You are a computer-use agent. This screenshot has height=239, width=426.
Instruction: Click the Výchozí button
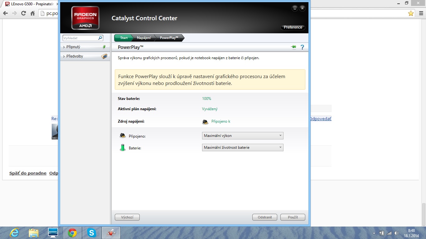pyautogui.click(x=127, y=217)
